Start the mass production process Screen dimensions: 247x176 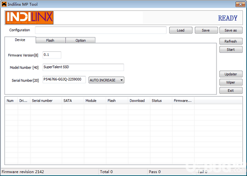[231, 49]
